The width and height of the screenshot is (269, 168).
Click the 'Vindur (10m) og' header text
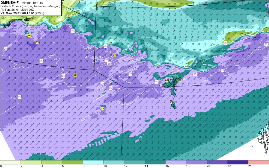[33, 3]
